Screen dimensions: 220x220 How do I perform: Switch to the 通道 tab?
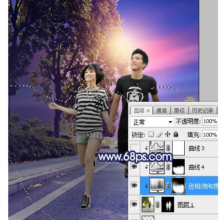tap(161, 110)
